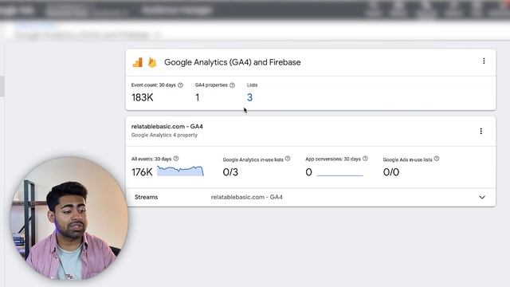Click the All events sparkline chart
Screen dimensions: 510x287
click(x=180, y=171)
